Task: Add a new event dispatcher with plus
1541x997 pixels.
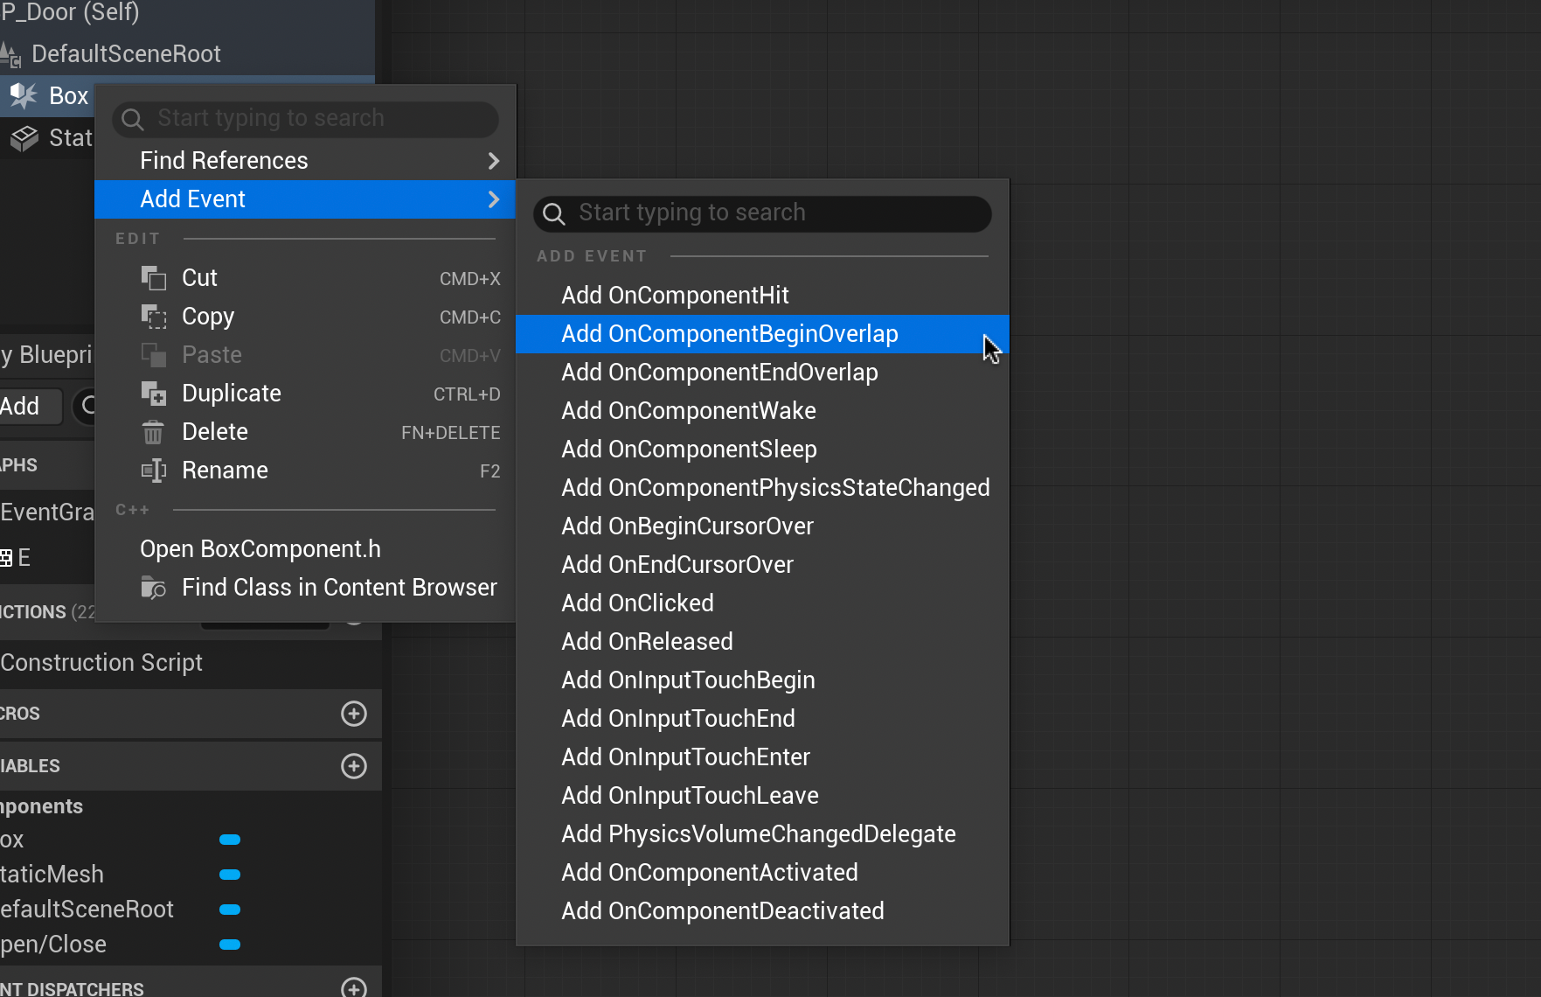Action: coord(353,988)
